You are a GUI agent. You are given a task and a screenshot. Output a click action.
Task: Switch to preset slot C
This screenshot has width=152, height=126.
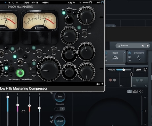[13, 3]
